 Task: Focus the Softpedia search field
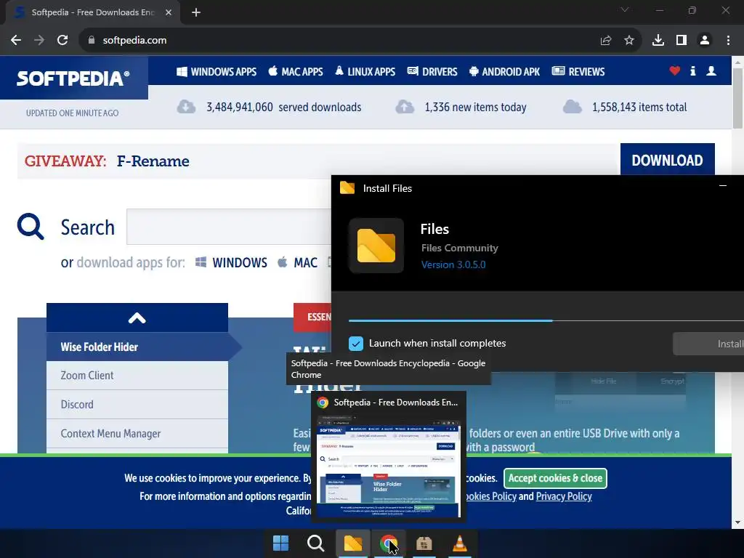click(x=229, y=227)
